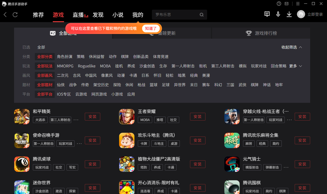Filter by 体育竞速 category
This screenshot has height=194, width=327.
pyautogui.click(x=160, y=57)
